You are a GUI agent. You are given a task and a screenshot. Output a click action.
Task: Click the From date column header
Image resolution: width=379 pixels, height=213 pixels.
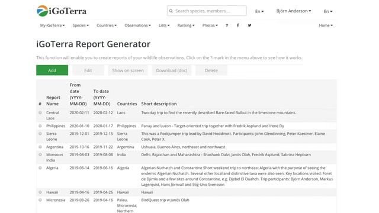click(x=78, y=94)
